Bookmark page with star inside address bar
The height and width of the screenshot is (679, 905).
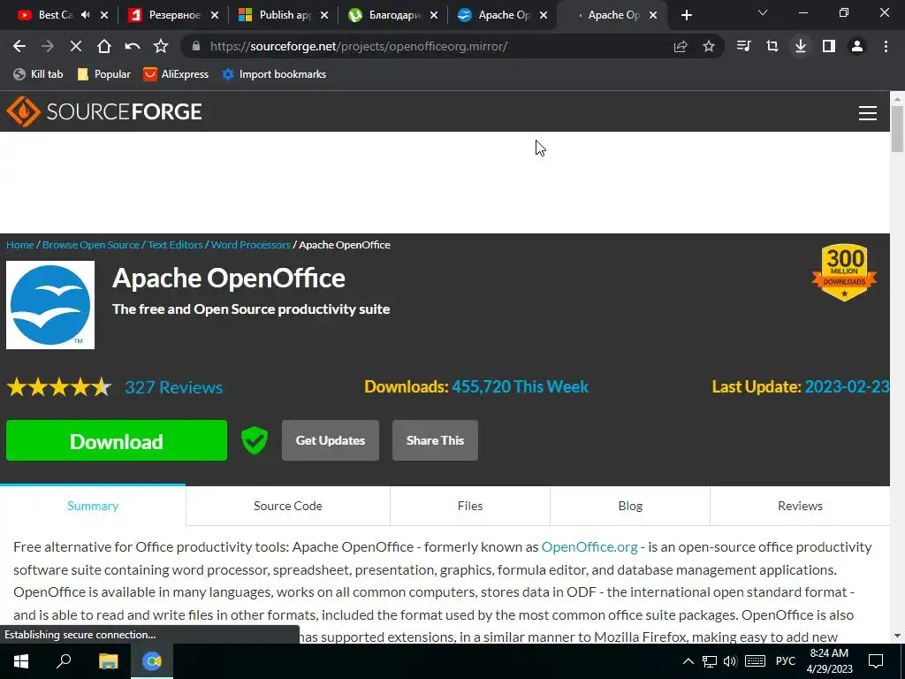[x=709, y=46]
